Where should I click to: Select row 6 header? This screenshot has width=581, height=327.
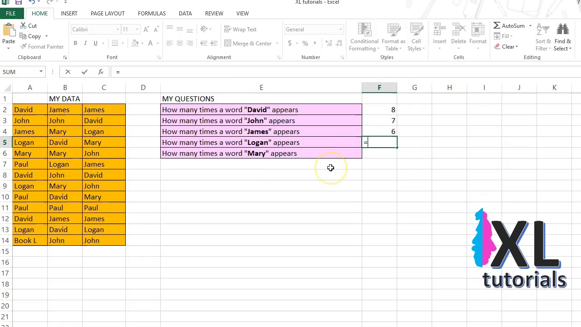pyautogui.click(x=5, y=154)
